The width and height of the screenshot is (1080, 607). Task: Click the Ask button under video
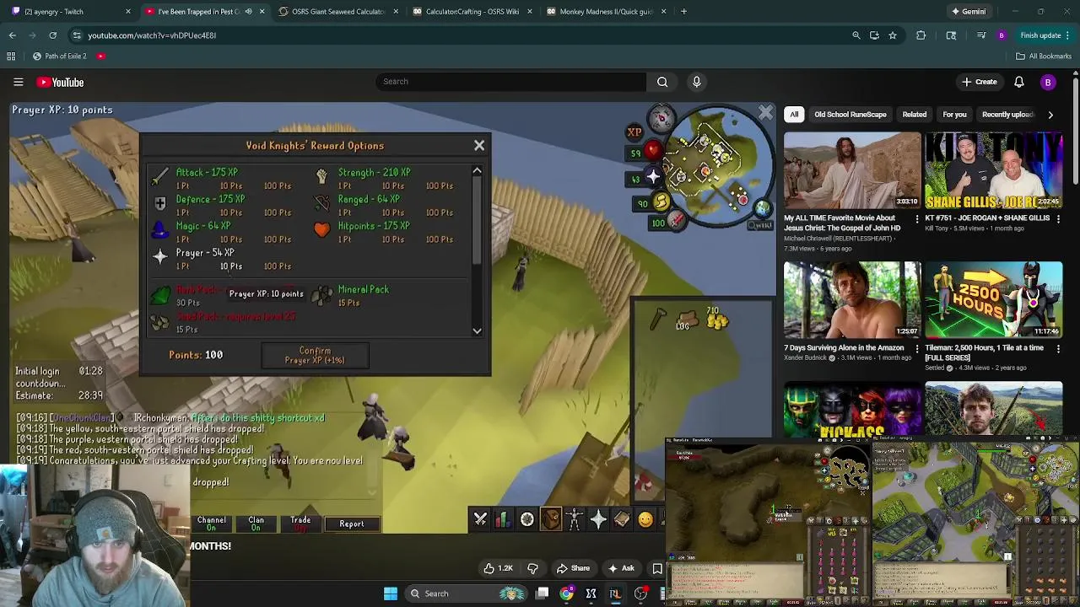pos(620,568)
